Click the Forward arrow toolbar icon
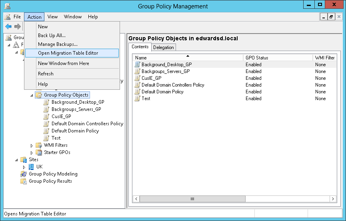This screenshot has width=346, height=221. (17, 27)
